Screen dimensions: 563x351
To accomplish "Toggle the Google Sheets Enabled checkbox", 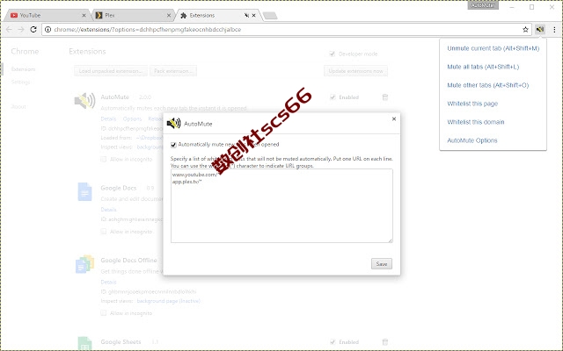I will 333,342.
